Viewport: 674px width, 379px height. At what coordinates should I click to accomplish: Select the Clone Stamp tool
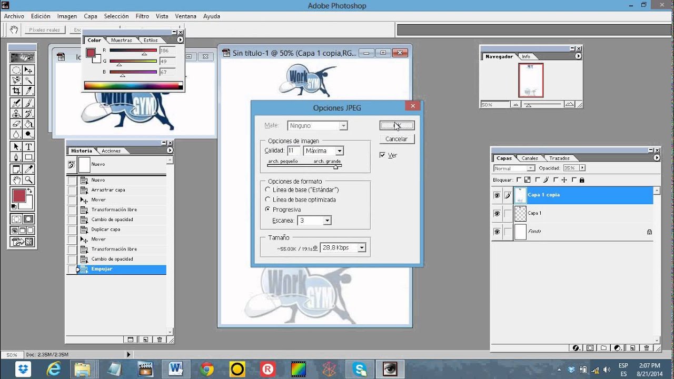pos(16,113)
